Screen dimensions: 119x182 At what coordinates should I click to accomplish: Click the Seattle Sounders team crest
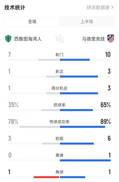click(x=8, y=39)
